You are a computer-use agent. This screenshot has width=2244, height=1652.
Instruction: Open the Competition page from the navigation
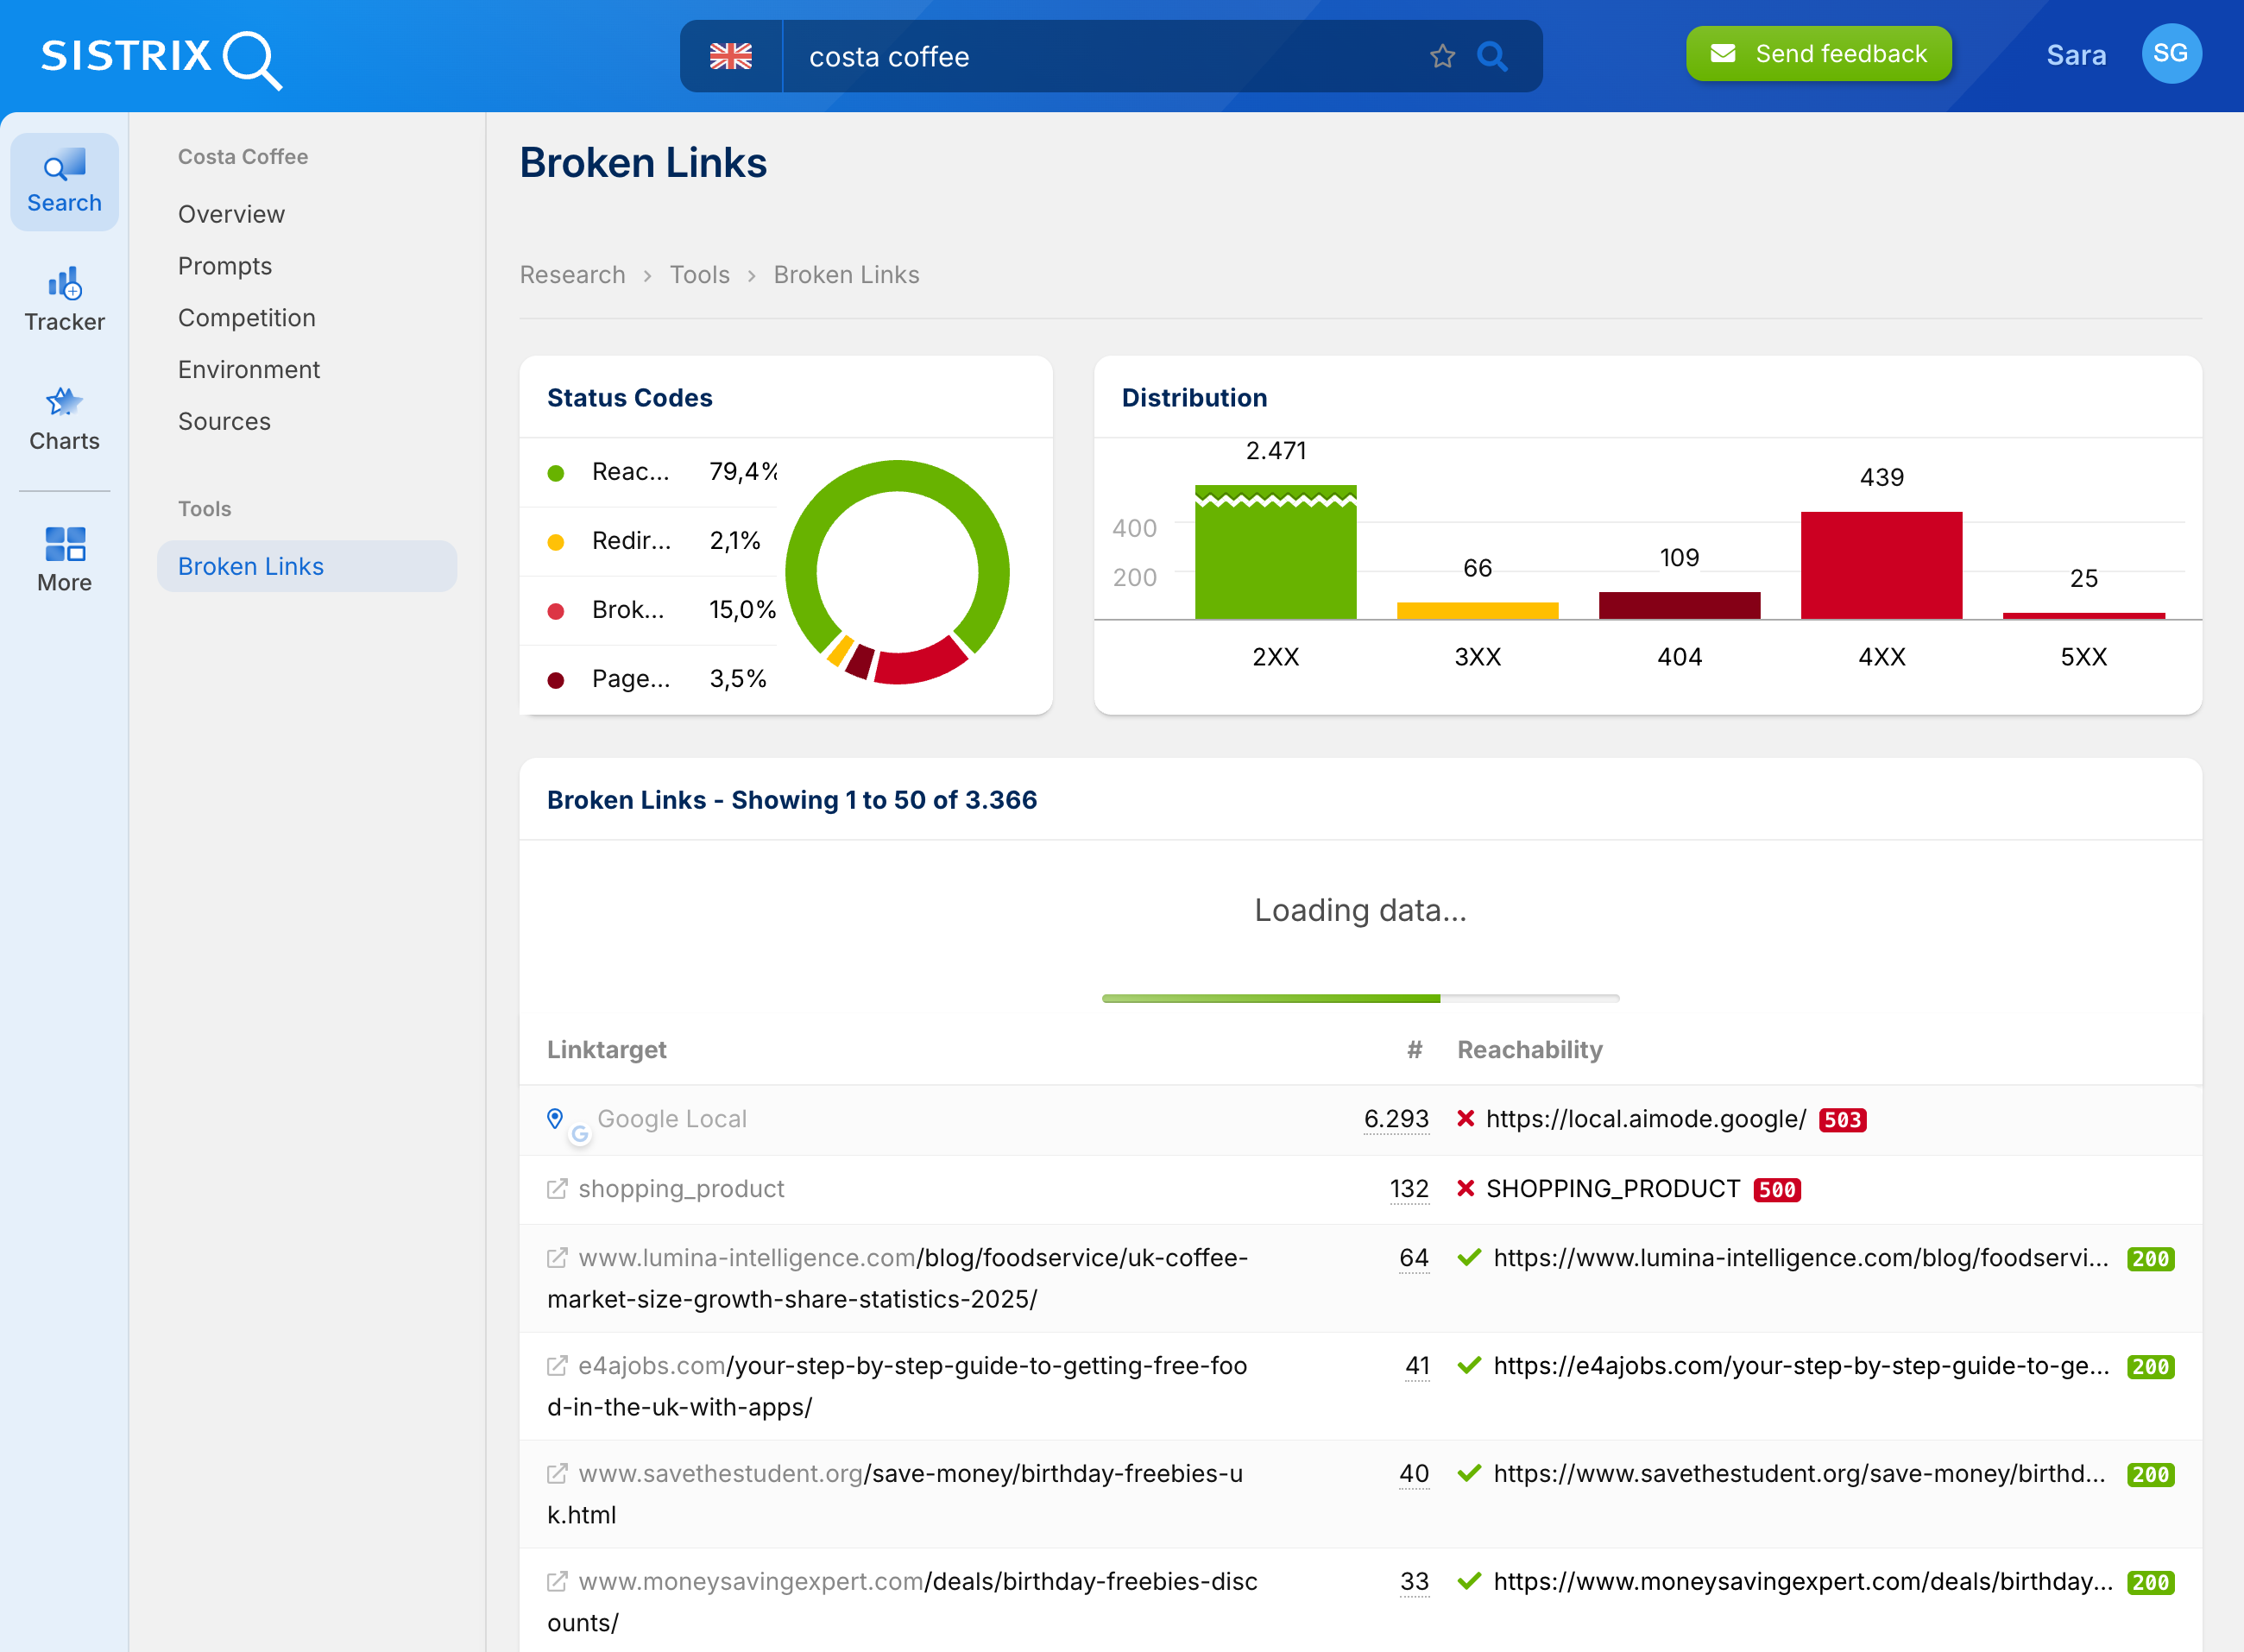246,317
